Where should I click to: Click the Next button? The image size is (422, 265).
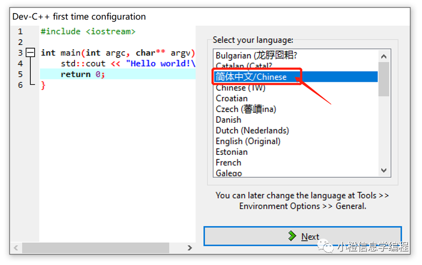[x=302, y=236]
